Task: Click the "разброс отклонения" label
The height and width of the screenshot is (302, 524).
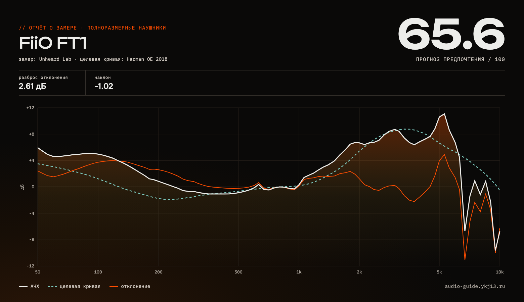Action: click(x=43, y=78)
